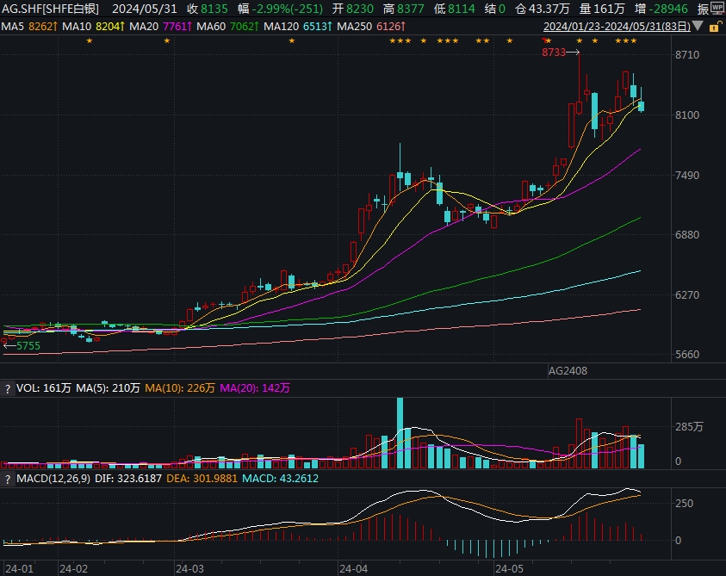726x576 pixels.
Task: Click the 8100 price axis label
Action: tap(687, 115)
